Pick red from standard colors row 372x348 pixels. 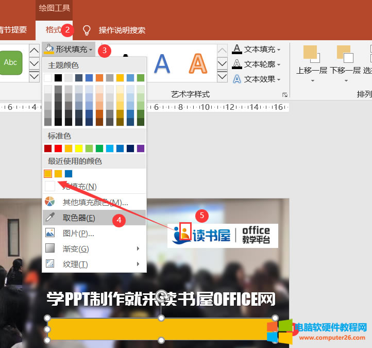[x=58, y=148]
